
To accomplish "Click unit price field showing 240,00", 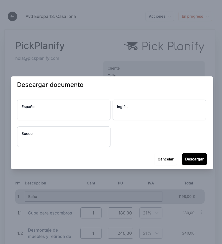I will 120,233.
